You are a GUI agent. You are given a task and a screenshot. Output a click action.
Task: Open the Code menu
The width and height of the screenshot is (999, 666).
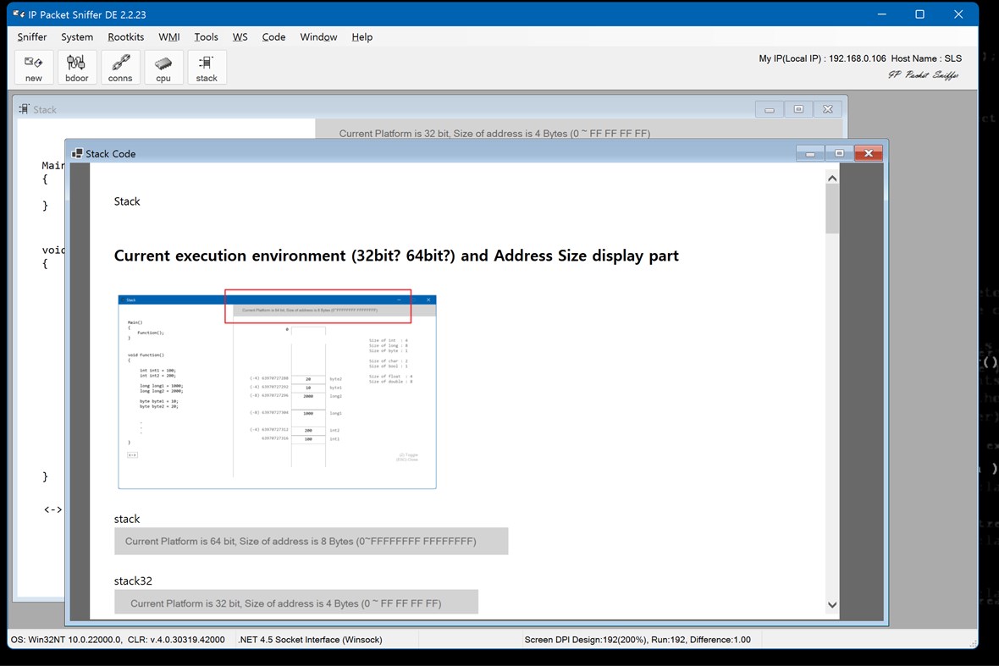[273, 37]
